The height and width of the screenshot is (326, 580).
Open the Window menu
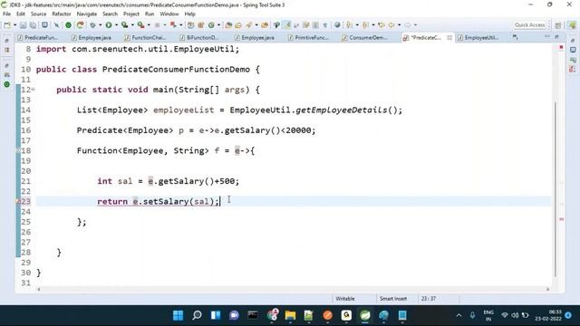[169, 14]
